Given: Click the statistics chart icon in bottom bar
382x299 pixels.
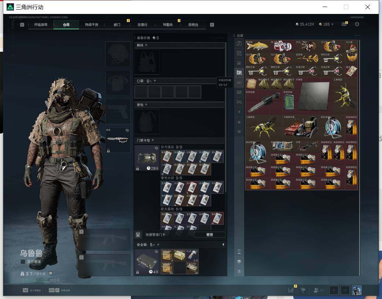Looking at the screenshot, I should click(291, 290).
